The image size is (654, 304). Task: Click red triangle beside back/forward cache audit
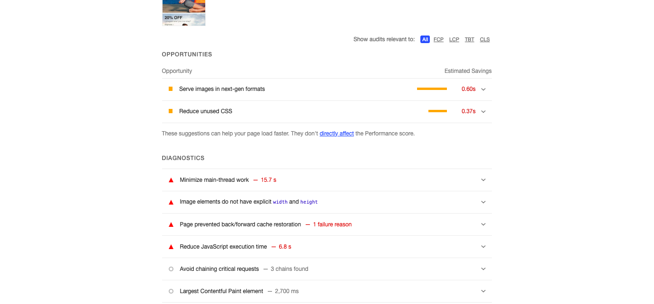tap(171, 224)
